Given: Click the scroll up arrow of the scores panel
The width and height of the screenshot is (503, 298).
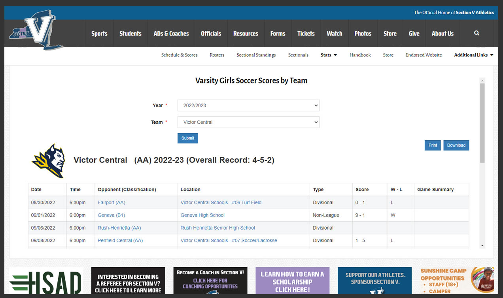Looking at the screenshot, I should (x=482, y=80).
